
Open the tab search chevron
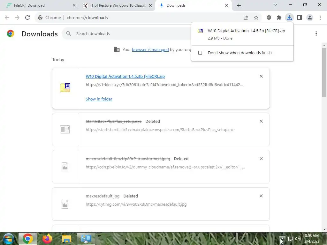pos(276,4)
